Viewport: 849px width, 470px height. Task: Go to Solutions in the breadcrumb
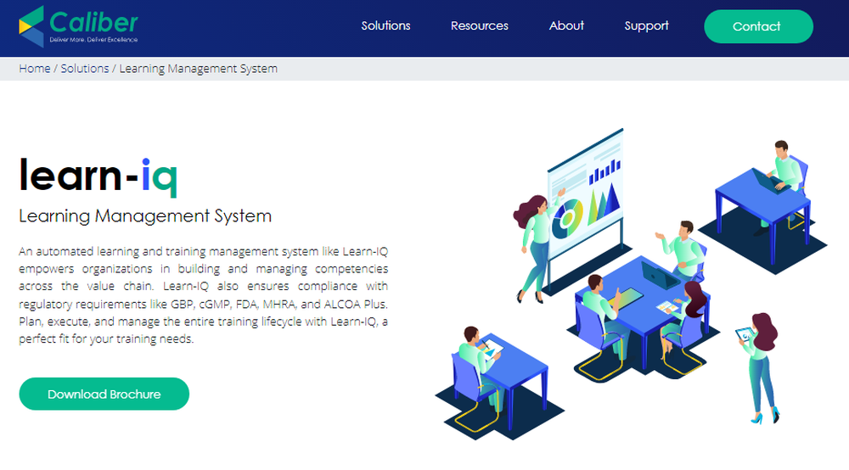(x=84, y=69)
